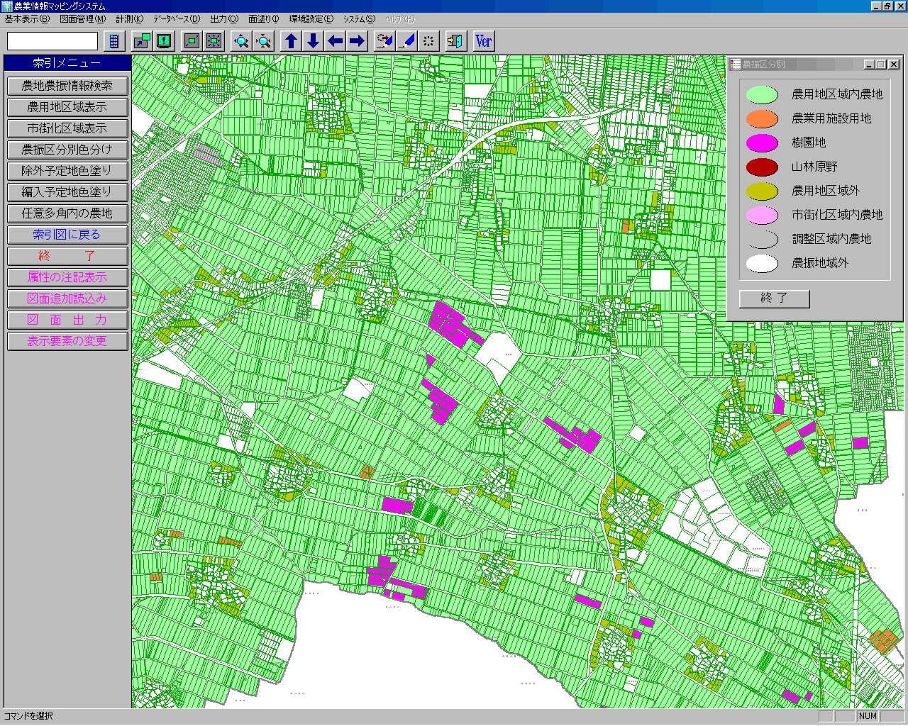Click the pink 市街化区域内農地 swatch
Viewport: 908px width, 726px height.
click(762, 215)
